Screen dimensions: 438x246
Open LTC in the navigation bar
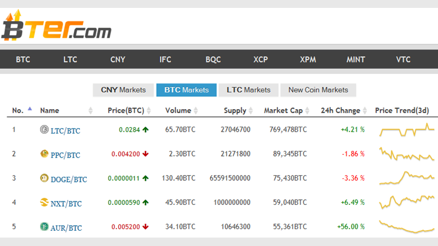(70, 60)
